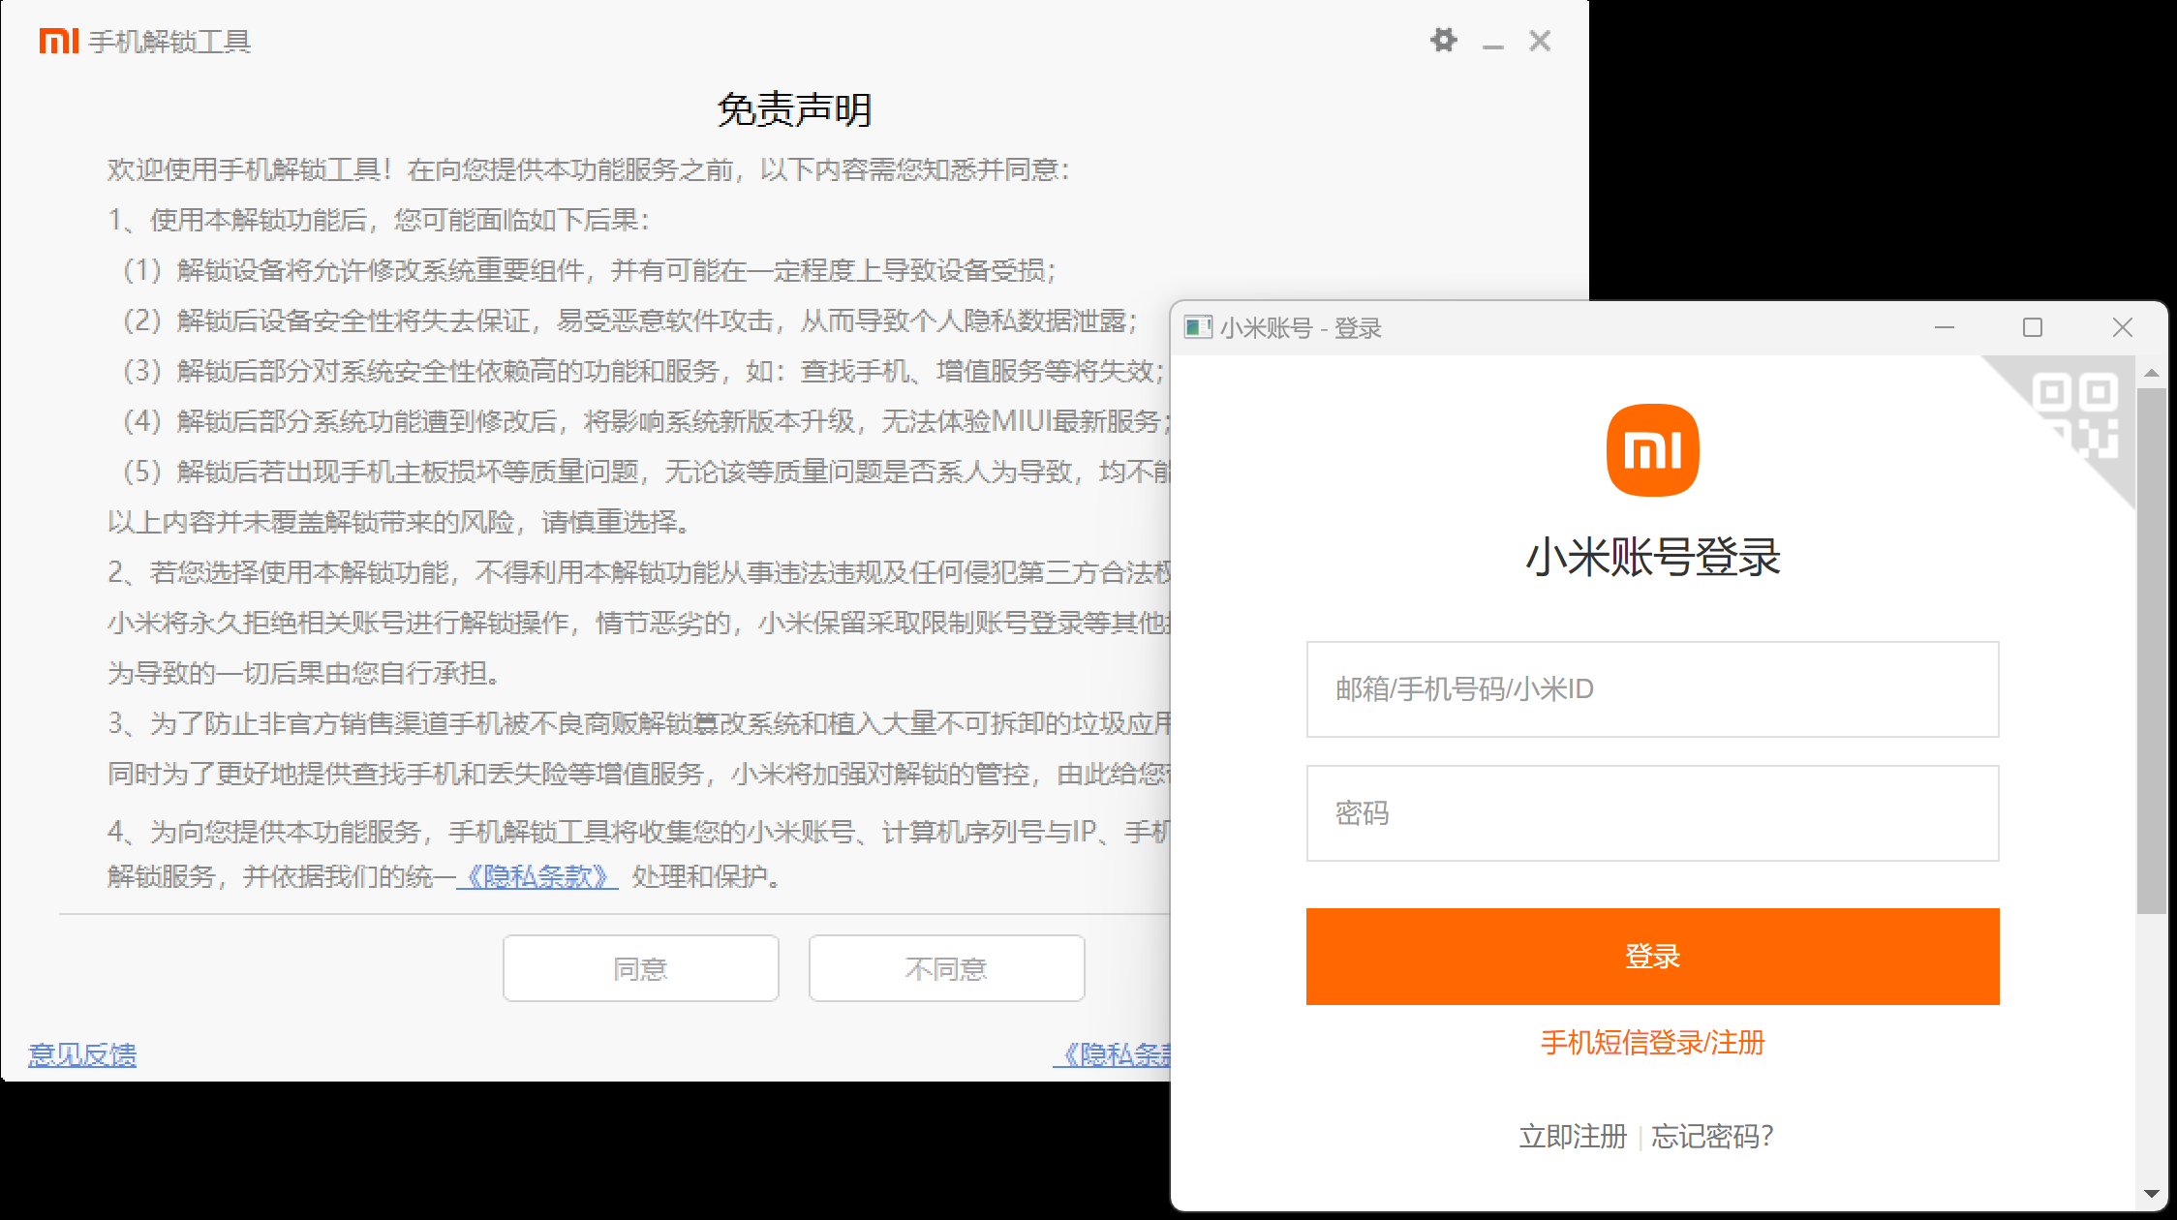Viewport: 2177px width, 1220px height.
Task: Click the 不同意 disagree button
Action: [x=946, y=968]
